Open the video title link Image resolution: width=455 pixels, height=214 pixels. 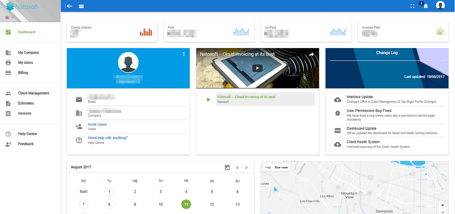238,54
